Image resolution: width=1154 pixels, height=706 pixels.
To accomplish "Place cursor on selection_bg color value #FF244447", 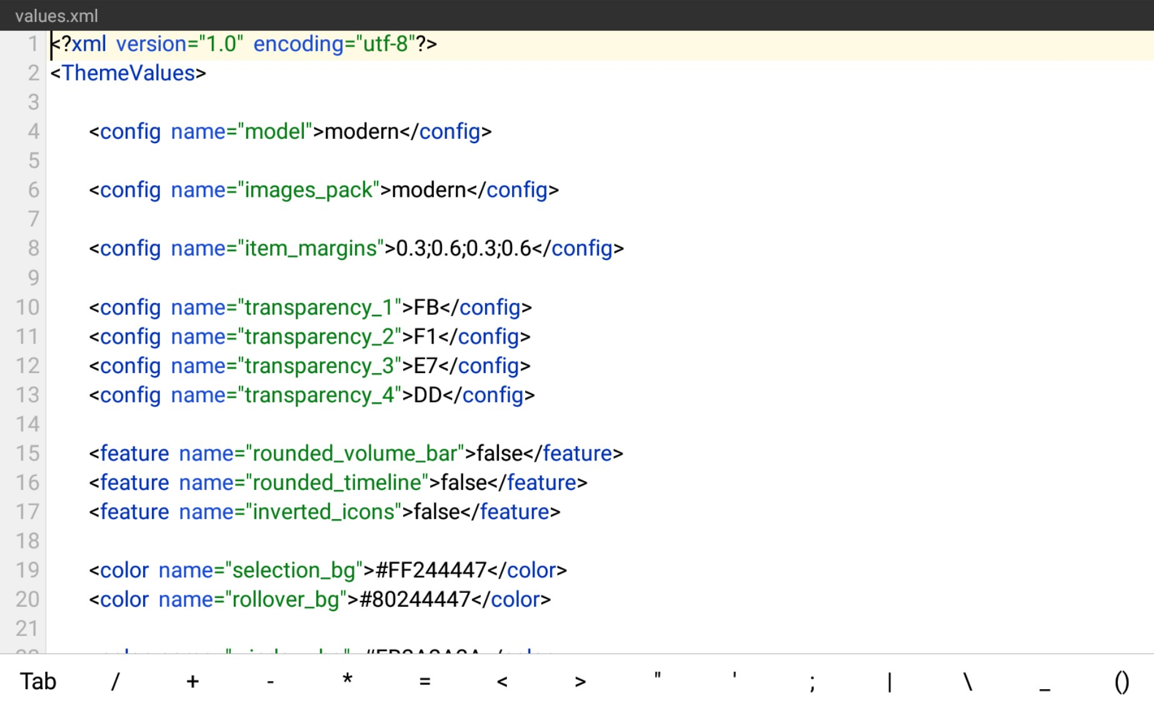I will click(x=431, y=570).
